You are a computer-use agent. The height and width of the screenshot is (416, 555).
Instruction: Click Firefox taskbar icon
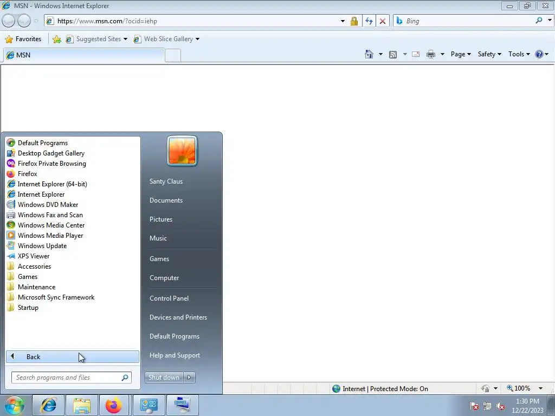114,405
